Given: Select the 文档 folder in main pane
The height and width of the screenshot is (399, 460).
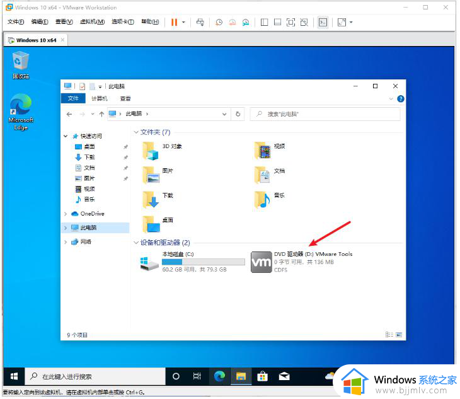Looking at the screenshot, I should point(270,175).
